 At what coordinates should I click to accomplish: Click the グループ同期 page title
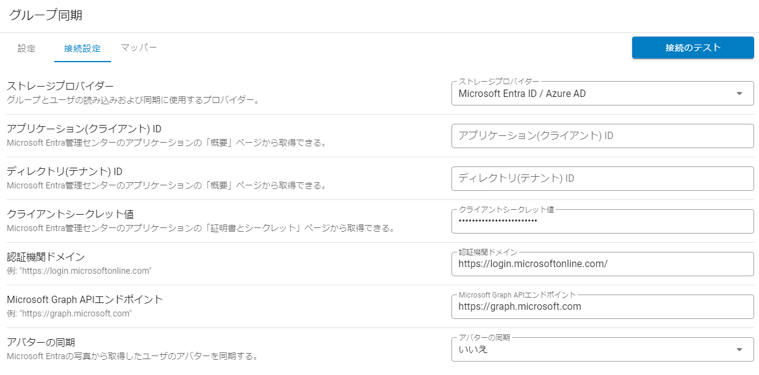point(46,15)
